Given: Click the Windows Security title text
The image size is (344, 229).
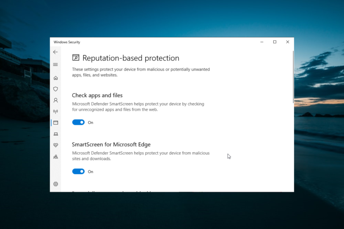Looking at the screenshot, I should [x=67, y=42].
